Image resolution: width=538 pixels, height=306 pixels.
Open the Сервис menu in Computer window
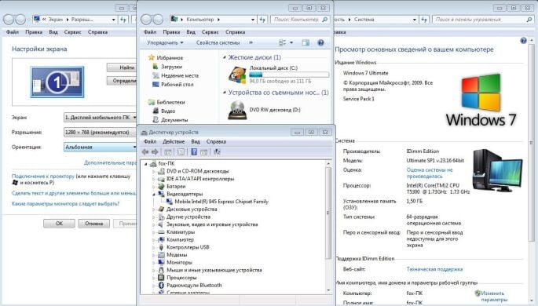[x=210, y=32]
